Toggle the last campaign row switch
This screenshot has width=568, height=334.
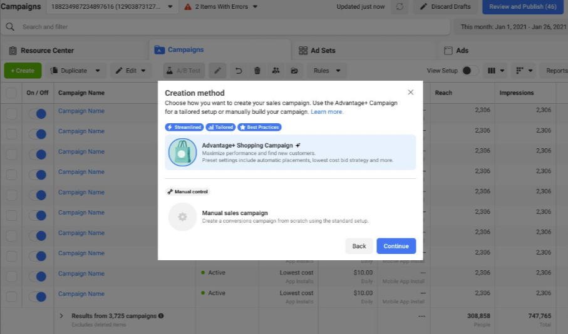[38, 296]
